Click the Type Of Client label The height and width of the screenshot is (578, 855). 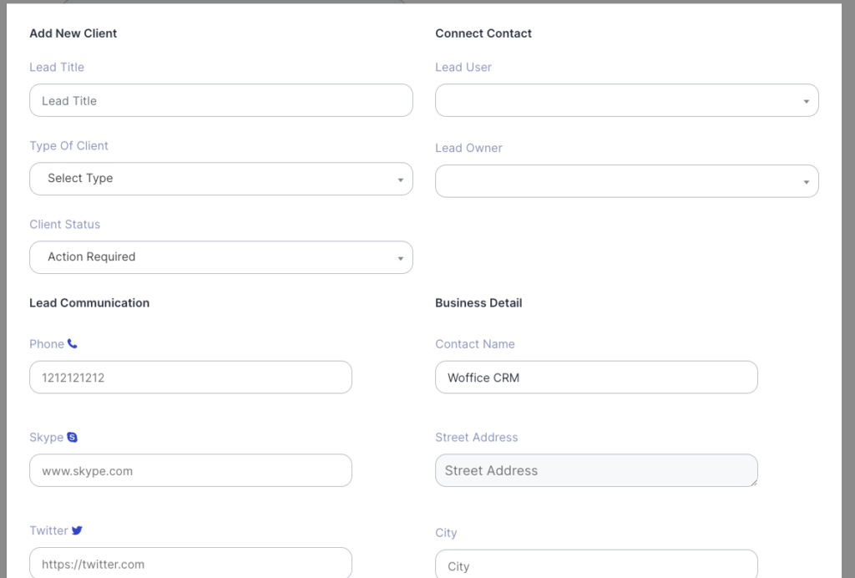tap(69, 146)
